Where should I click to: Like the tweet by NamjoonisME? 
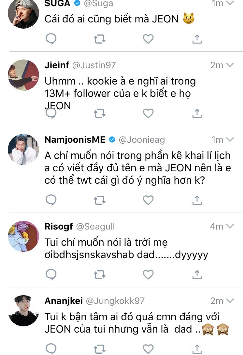point(148,200)
